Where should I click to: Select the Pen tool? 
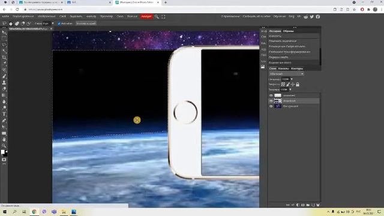[x=4, y=121]
